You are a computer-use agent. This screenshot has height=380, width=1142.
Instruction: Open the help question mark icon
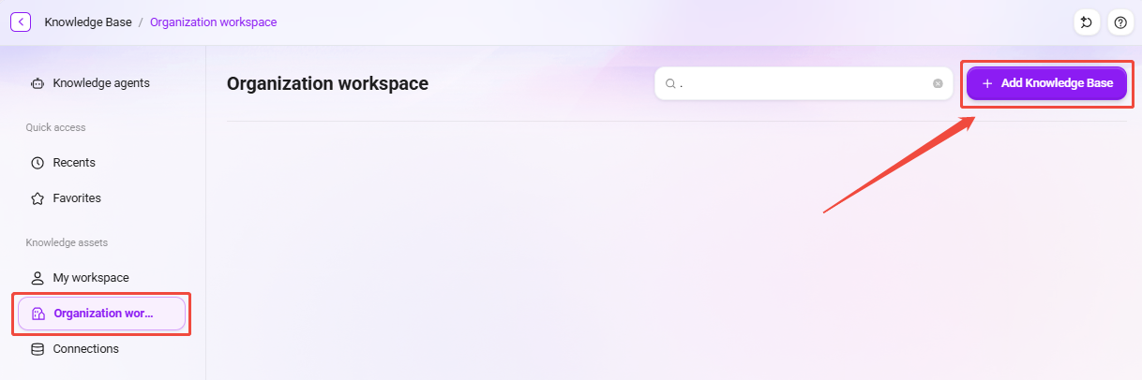[1119, 22]
